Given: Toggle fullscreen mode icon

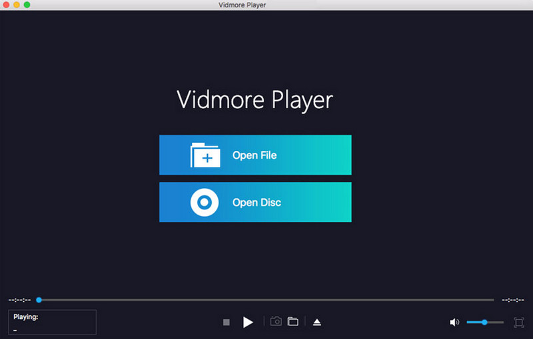Looking at the screenshot, I should click(x=519, y=322).
